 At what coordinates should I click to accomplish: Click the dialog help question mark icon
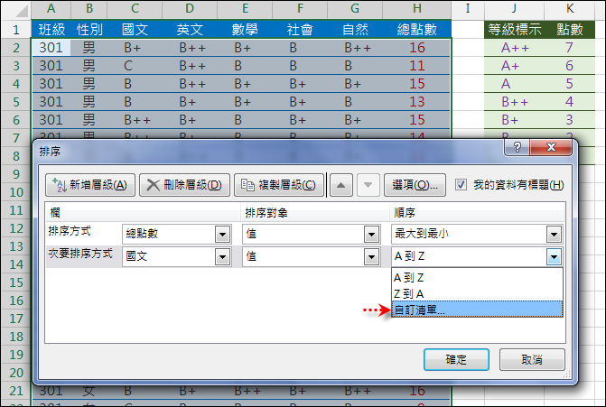(517, 147)
